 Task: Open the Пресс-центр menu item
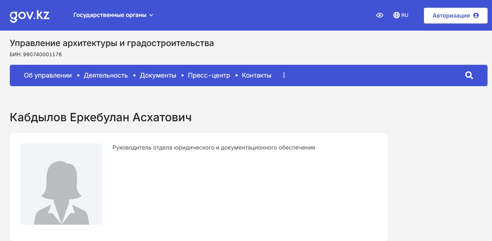coord(209,75)
